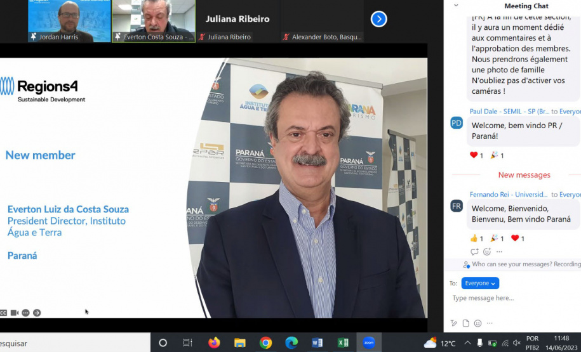Collapse the Meeting Chat panel chevron
Image resolution: width=581 pixels, height=352 pixels.
(456, 5)
